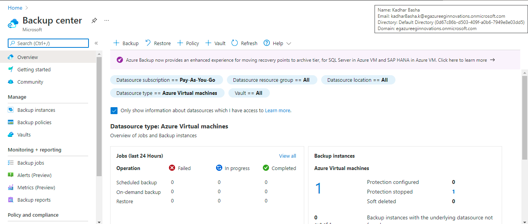Click the banner's right arrow icon

(492, 60)
